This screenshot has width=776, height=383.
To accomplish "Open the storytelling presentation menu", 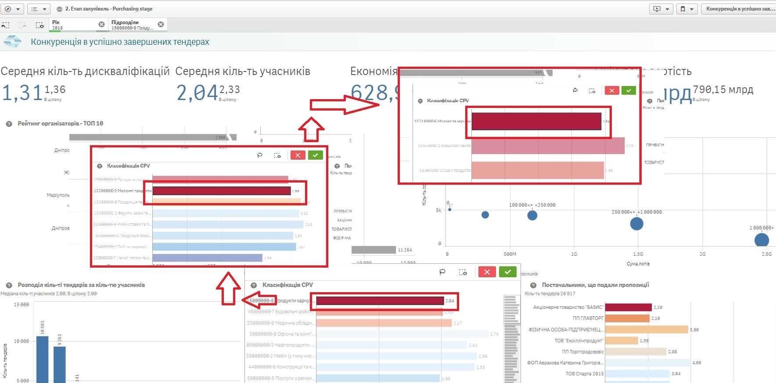I will pyautogui.click(x=661, y=9).
